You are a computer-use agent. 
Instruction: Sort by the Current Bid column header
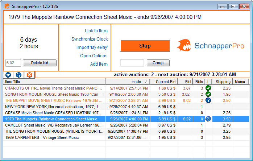[x=164, y=82]
